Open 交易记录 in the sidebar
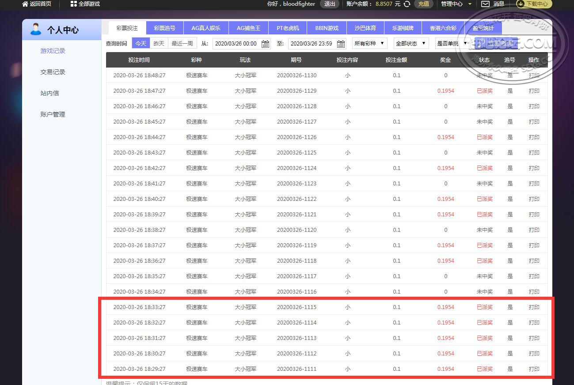This screenshot has width=574, height=385. tap(53, 72)
